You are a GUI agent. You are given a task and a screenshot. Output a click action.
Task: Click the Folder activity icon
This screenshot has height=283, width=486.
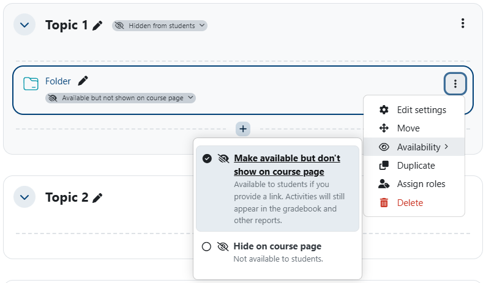(x=31, y=84)
